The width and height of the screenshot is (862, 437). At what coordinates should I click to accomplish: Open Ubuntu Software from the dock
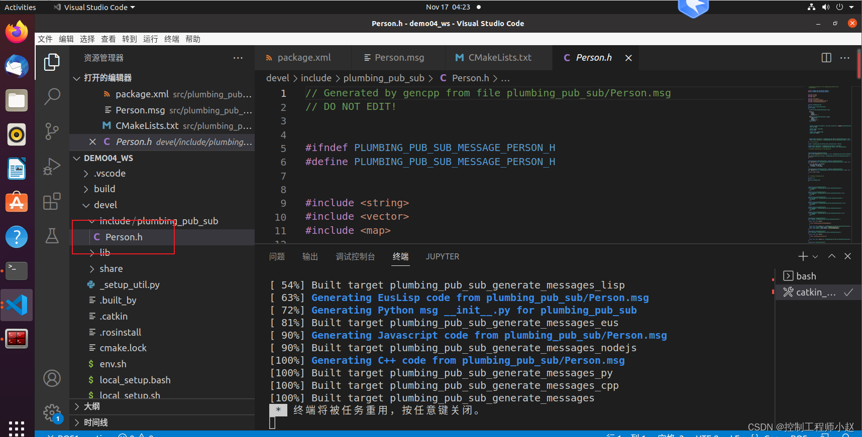pyautogui.click(x=17, y=203)
